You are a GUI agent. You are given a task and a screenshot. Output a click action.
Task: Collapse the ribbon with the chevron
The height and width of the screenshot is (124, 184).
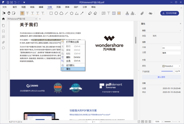coord(181,8)
